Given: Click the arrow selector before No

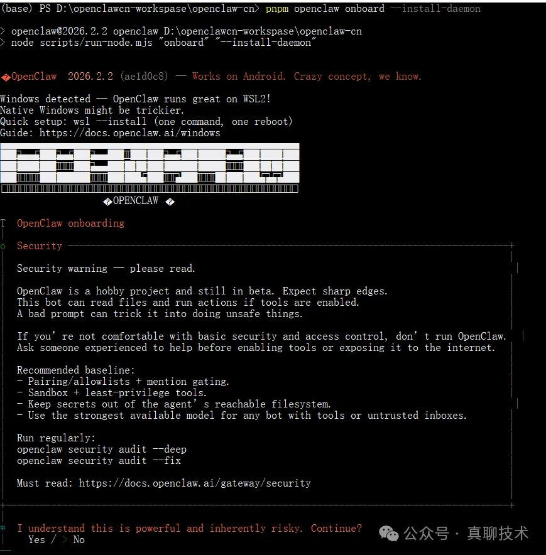Looking at the screenshot, I should click(65, 539).
